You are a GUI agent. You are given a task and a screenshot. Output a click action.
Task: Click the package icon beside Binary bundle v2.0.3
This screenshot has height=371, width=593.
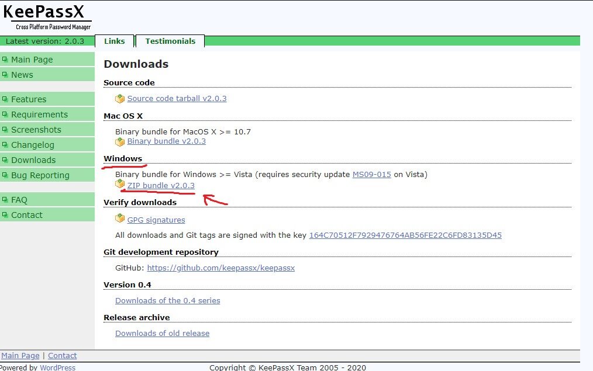pos(120,141)
